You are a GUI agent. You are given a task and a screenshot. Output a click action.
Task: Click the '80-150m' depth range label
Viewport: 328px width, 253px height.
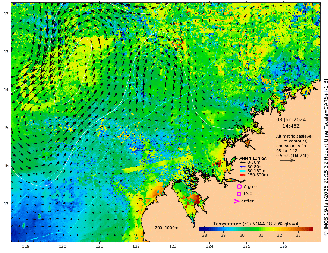pyautogui.click(x=256, y=171)
